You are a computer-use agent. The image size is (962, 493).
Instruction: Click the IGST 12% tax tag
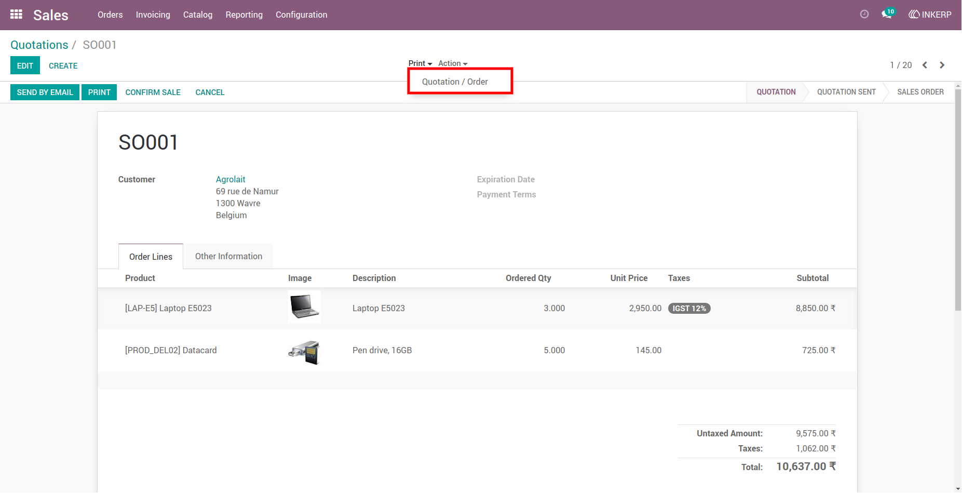[x=689, y=308]
